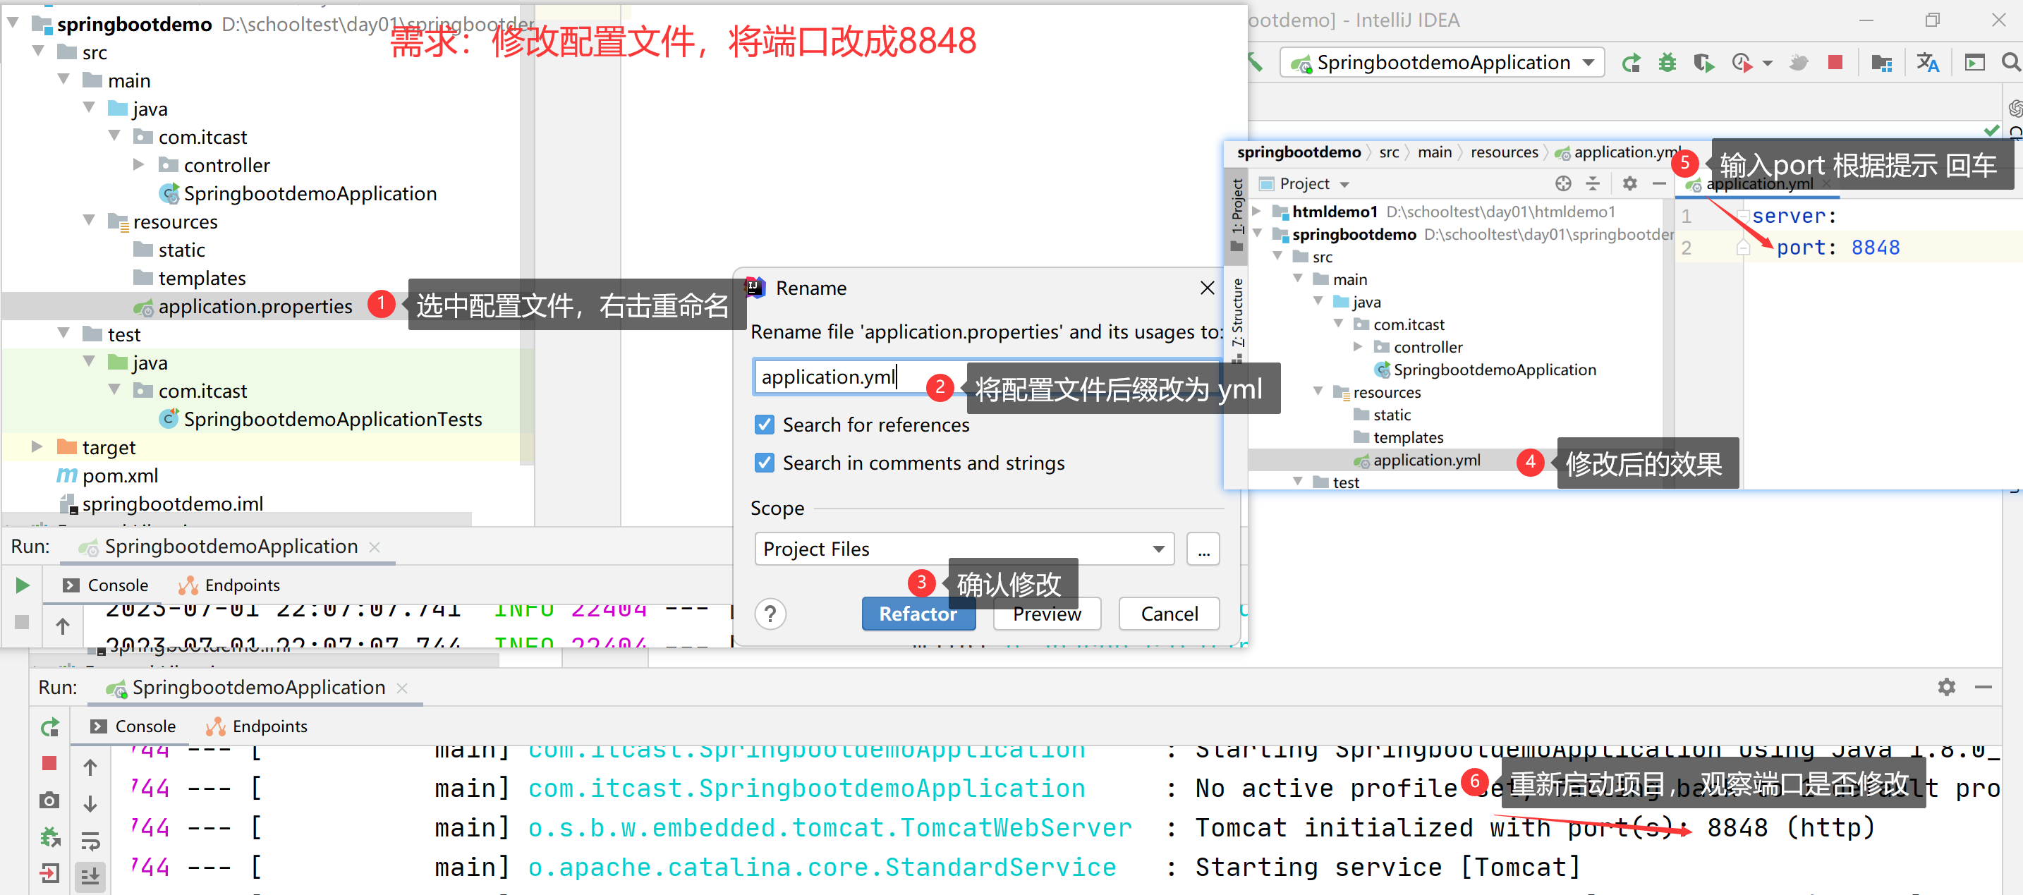Viewport: 2023px width, 895px height.
Task: Collapse the resources folder in the large tree
Action: point(90,221)
